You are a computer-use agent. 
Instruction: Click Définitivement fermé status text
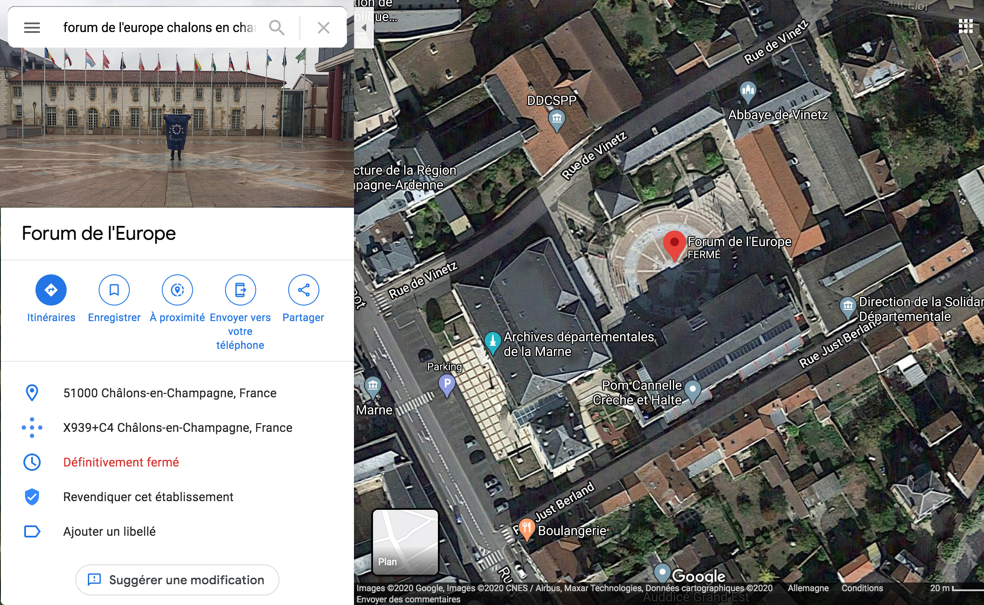point(121,462)
